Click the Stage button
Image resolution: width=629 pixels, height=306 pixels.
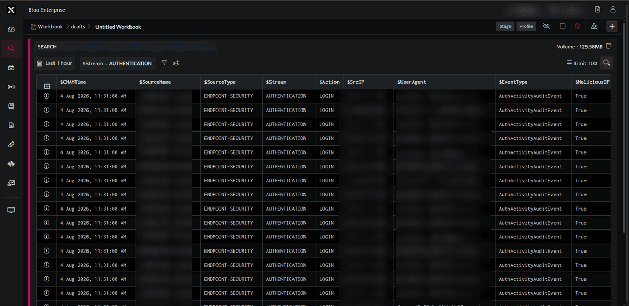(x=505, y=26)
